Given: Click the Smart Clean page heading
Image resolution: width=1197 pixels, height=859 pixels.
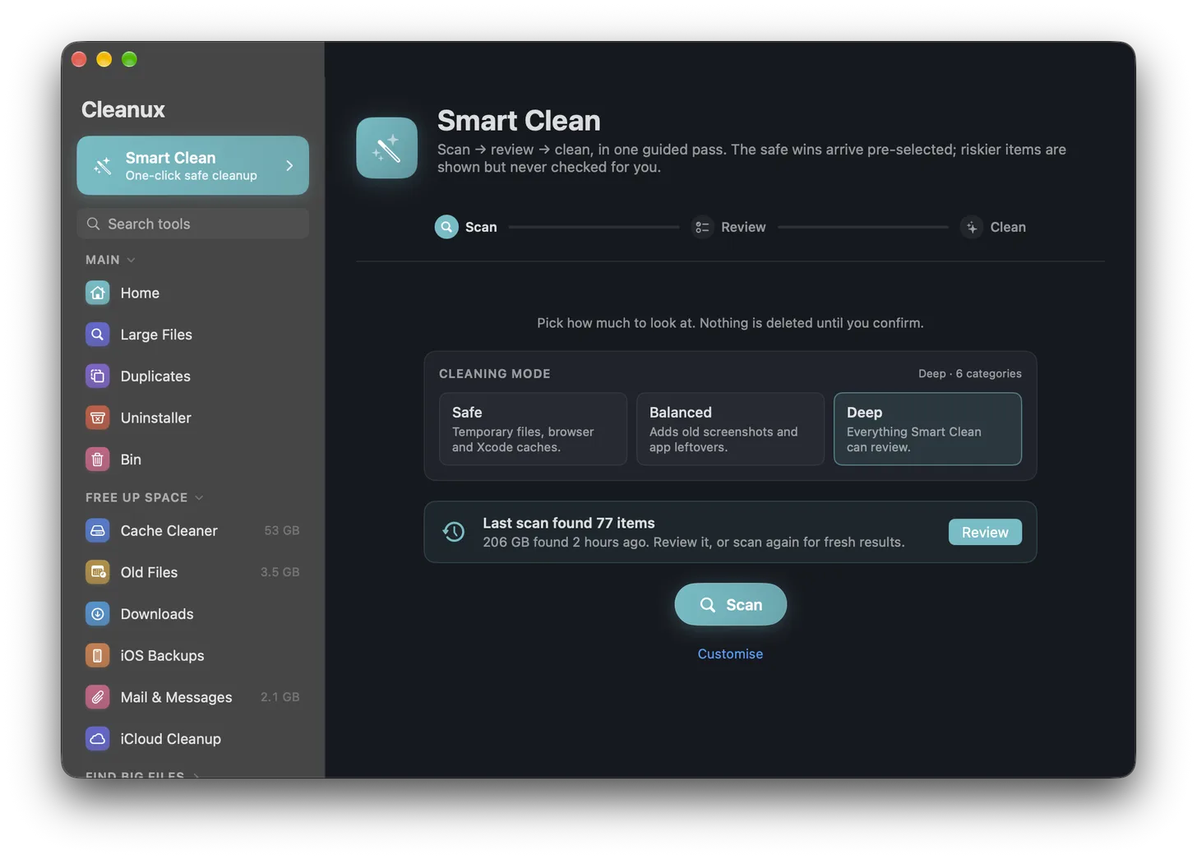Looking at the screenshot, I should [519, 121].
